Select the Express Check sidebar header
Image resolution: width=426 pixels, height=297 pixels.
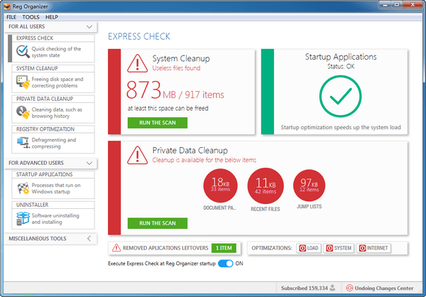pyautogui.click(x=53, y=38)
